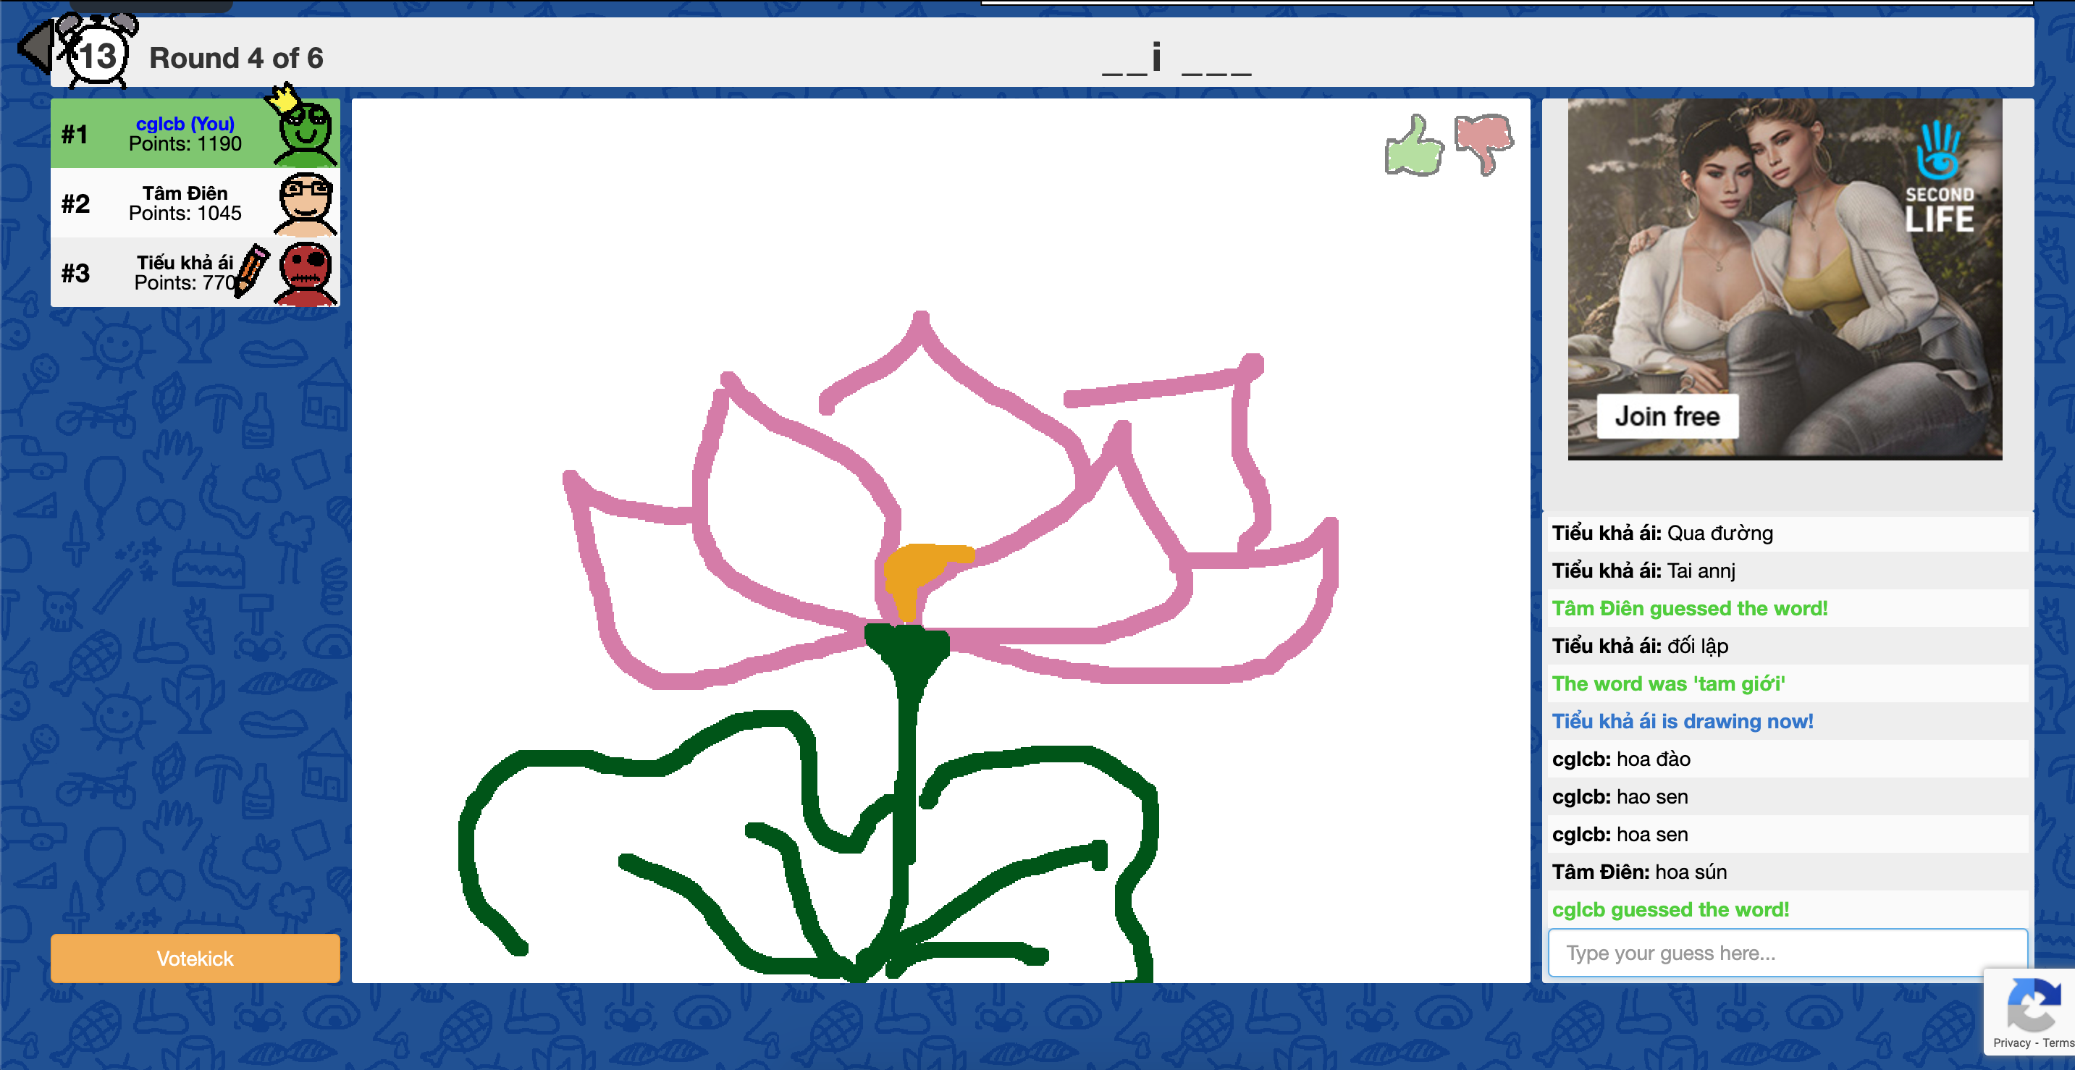Image resolution: width=2075 pixels, height=1070 pixels.
Task: Click the Join free ad button
Action: (x=1667, y=416)
